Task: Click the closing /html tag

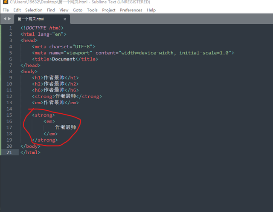Action: pos(30,152)
